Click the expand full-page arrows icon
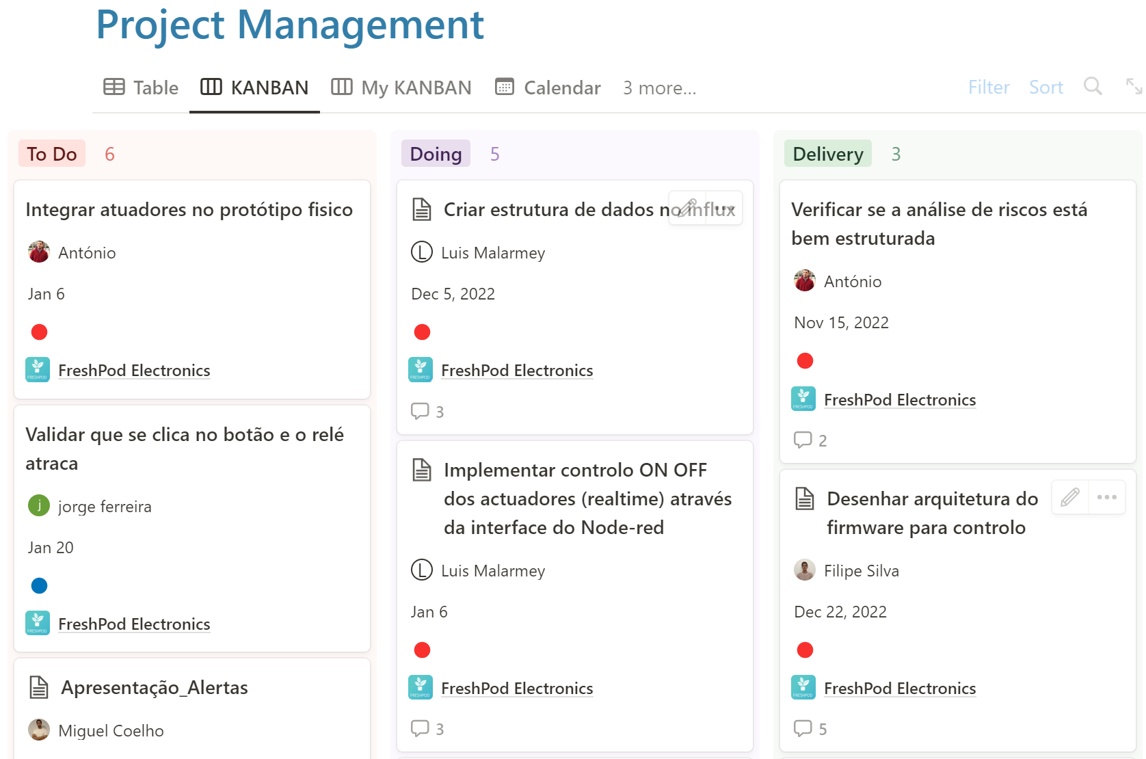 pyautogui.click(x=1134, y=86)
